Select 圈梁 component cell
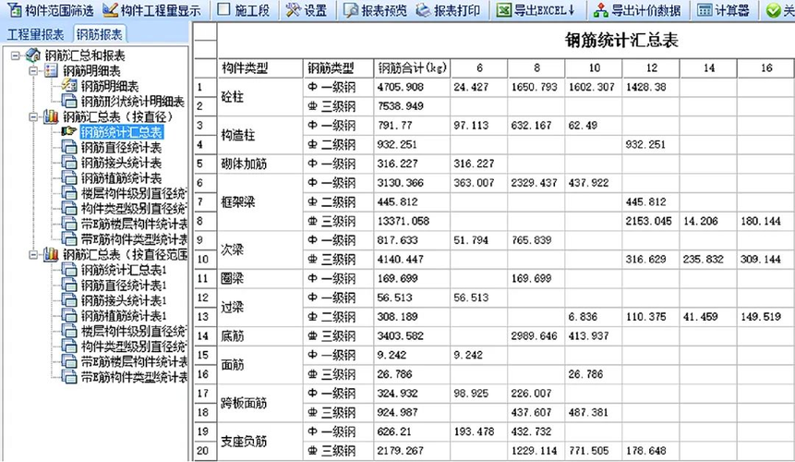The image size is (795, 462). click(x=260, y=278)
